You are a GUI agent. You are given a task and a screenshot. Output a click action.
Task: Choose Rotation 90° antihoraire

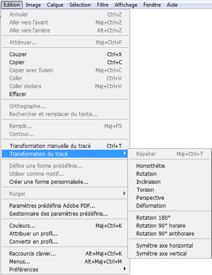coord(170,234)
